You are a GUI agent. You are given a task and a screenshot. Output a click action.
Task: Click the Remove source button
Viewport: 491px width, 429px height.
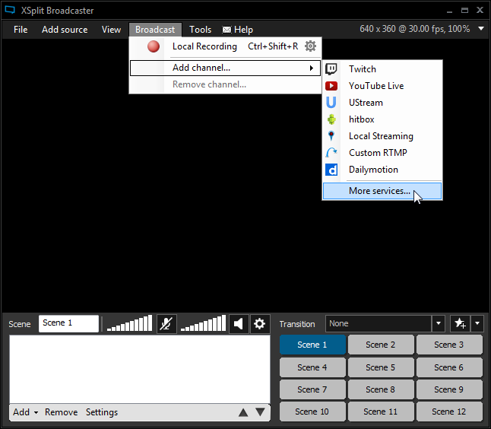61,412
